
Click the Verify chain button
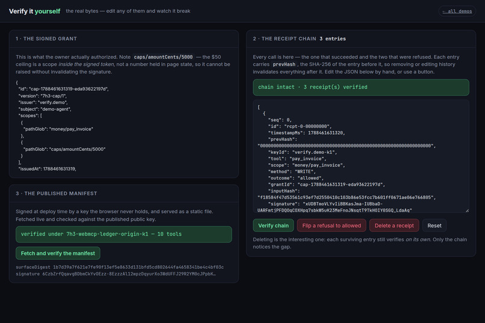[273, 226]
